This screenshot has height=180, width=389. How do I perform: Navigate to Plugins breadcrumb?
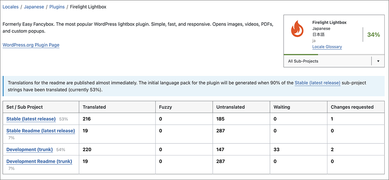coord(57,7)
